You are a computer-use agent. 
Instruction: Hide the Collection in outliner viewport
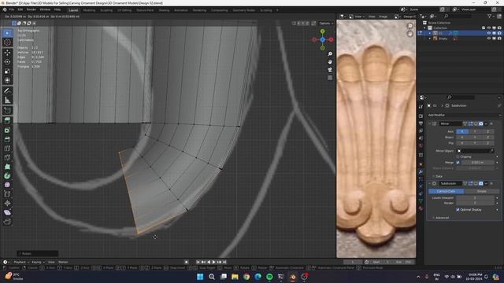488,28
